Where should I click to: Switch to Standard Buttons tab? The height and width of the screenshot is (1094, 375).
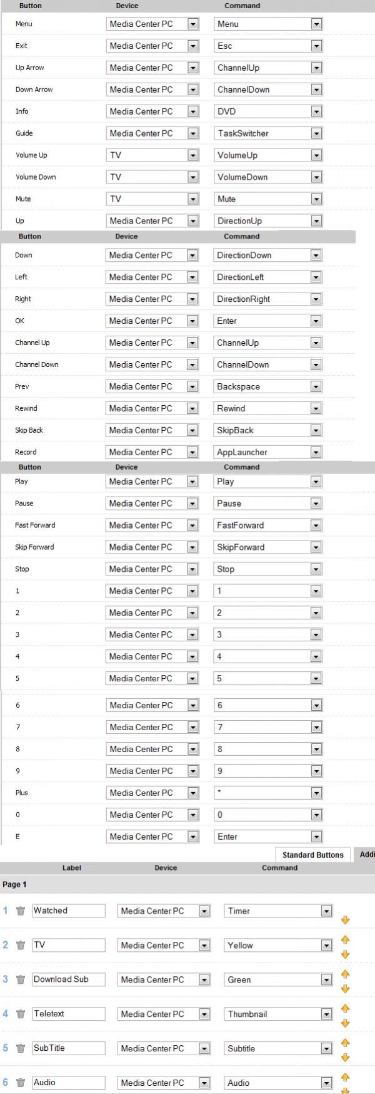pyautogui.click(x=312, y=855)
